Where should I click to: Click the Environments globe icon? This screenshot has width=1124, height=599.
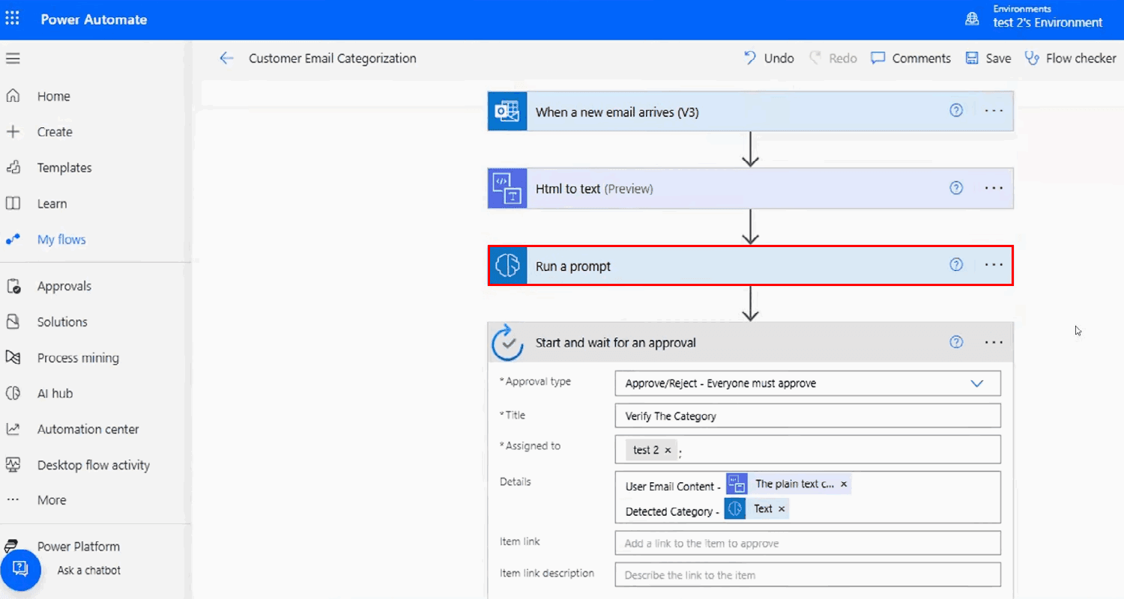[x=972, y=19]
